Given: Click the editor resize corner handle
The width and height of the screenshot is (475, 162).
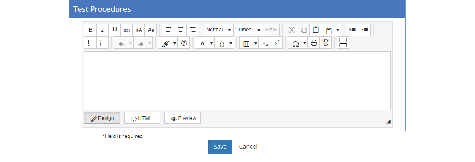Looking at the screenshot, I should coord(388,122).
